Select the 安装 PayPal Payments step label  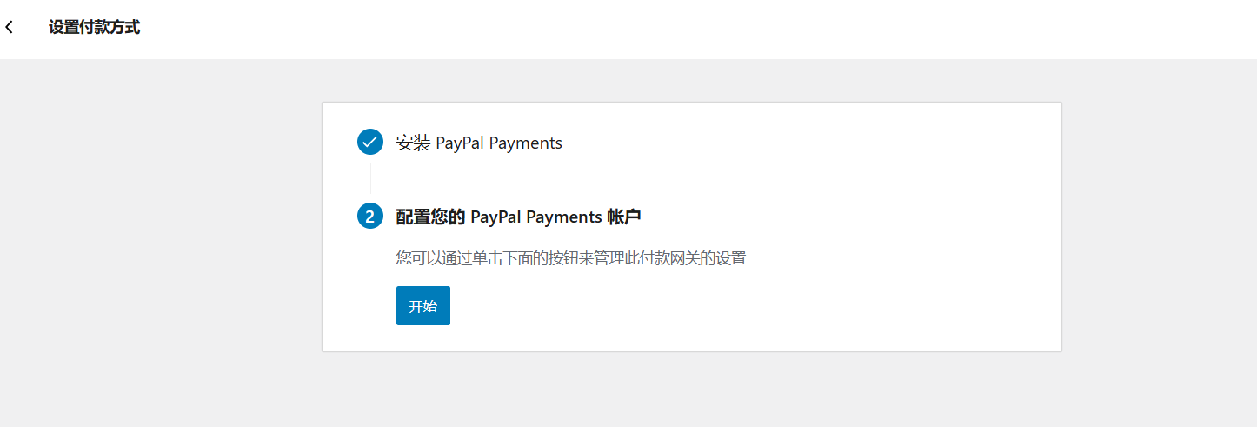coord(479,143)
